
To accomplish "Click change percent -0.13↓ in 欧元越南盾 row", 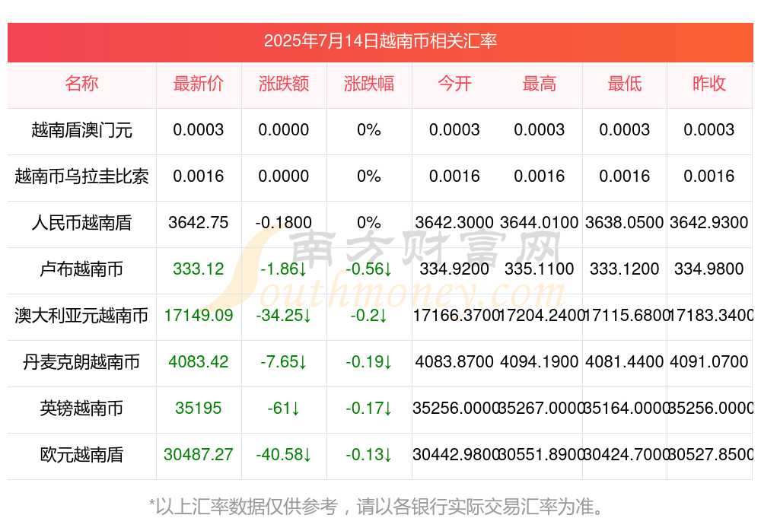I will coord(369,454).
